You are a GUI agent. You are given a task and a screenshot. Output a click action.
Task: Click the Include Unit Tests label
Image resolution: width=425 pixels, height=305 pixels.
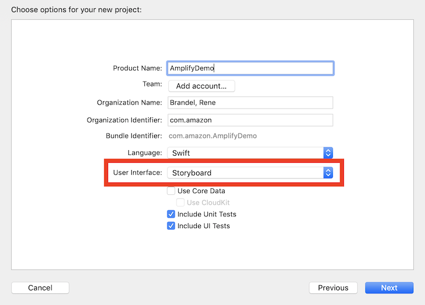coord(207,214)
